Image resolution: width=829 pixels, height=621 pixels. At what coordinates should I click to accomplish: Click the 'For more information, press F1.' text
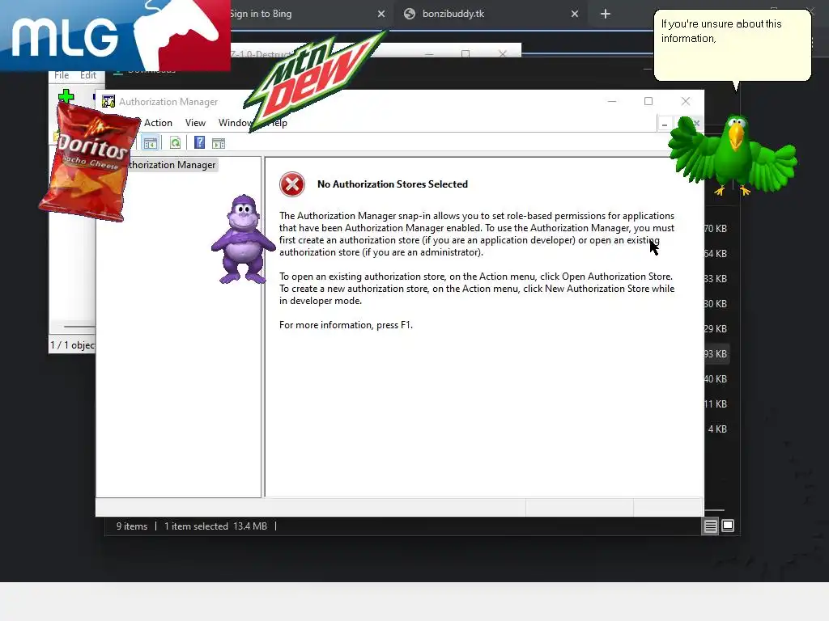coord(346,325)
